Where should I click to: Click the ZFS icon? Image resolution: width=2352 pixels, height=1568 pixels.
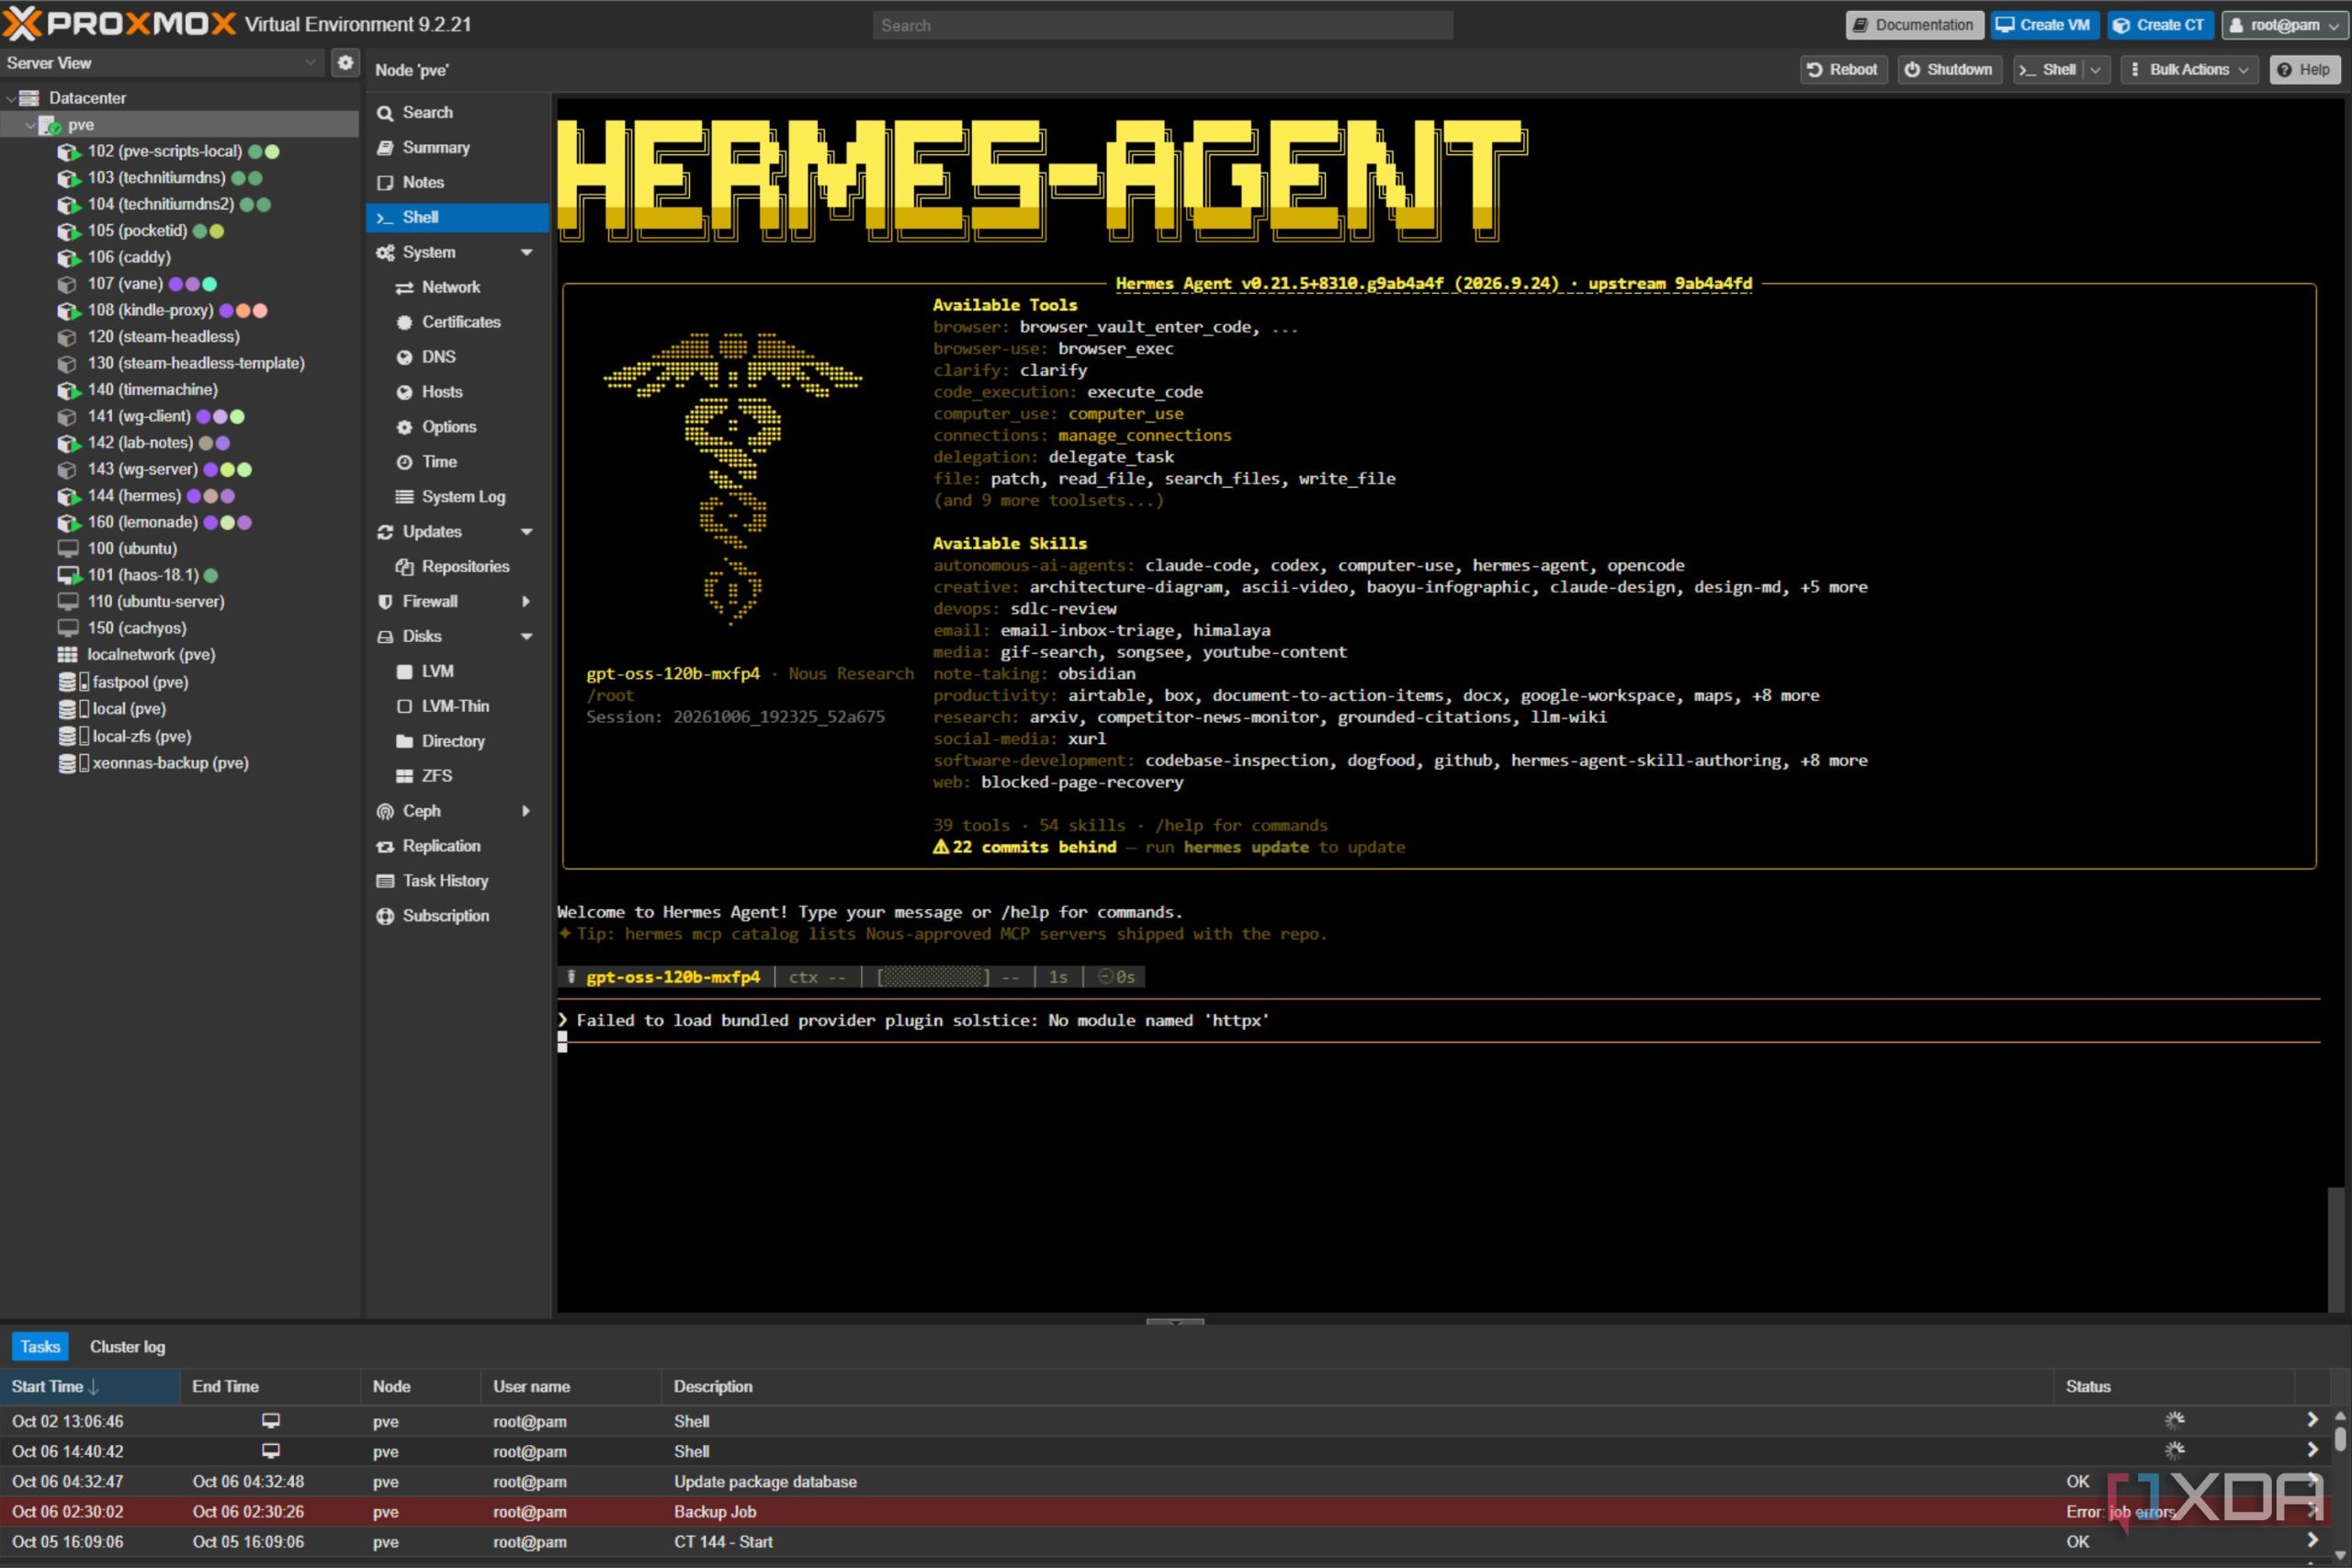click(404, 777)
